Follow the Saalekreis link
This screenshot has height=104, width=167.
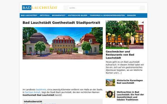click(41, 90)
